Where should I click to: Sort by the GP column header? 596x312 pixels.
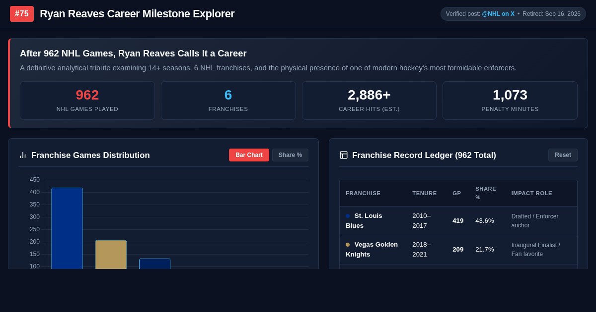(457, 193)
